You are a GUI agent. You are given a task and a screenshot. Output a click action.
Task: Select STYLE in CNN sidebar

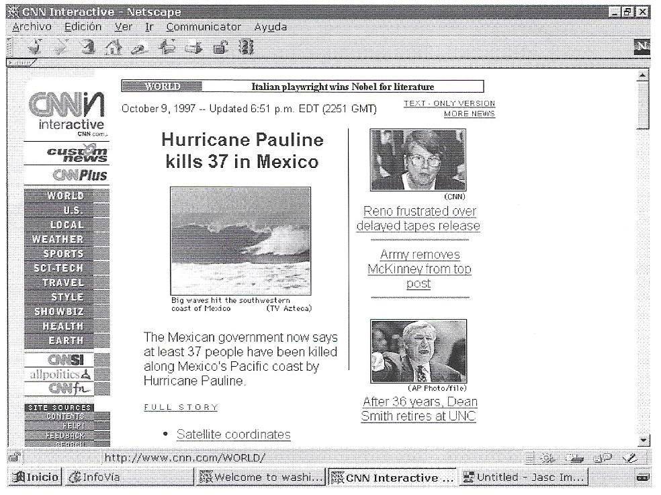click(67, 297)
